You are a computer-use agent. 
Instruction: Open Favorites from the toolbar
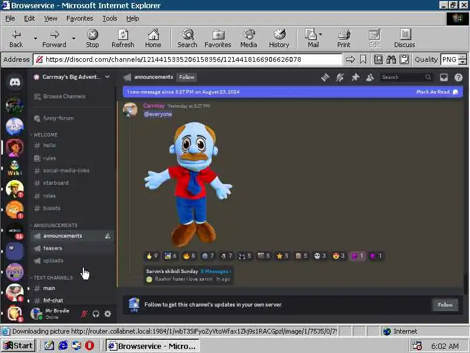218,38
